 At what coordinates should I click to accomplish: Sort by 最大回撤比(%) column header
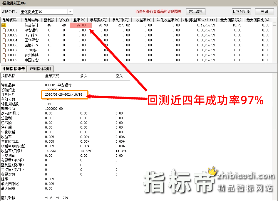pos(258,20)
